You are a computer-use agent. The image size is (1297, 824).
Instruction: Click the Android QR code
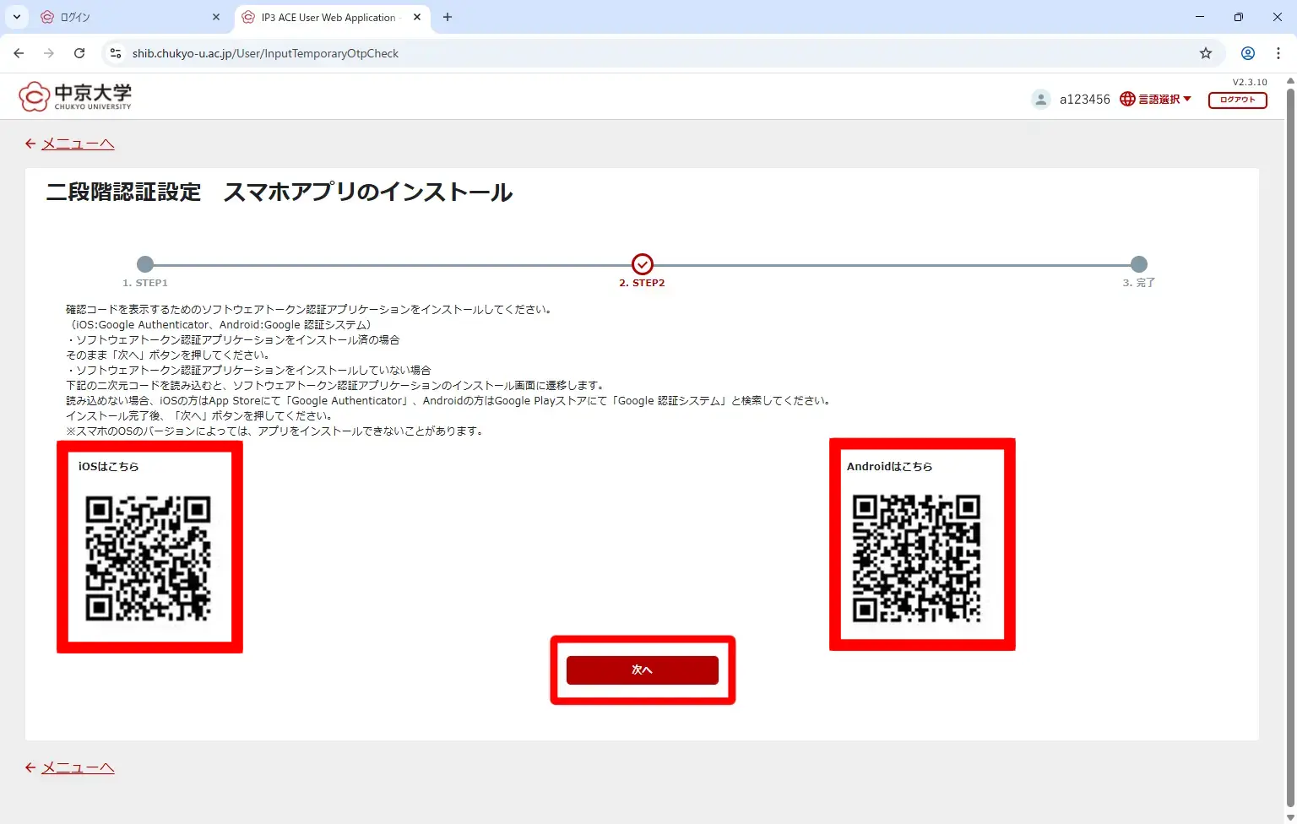(x=916, y=558)
